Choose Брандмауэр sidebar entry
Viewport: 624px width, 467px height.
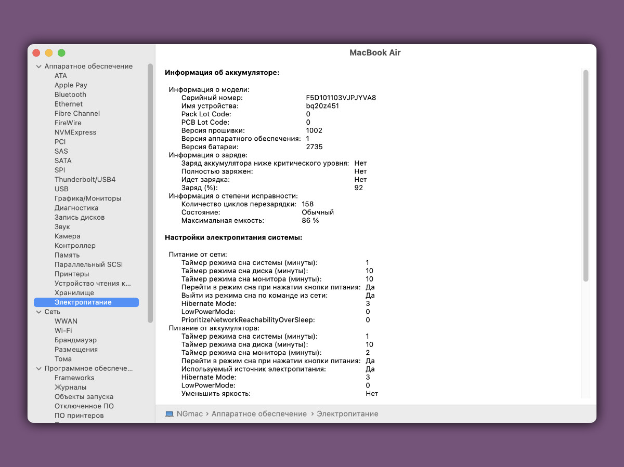pyautogui.click(x=75, y=340)
